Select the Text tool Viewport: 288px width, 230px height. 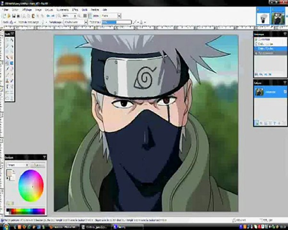tap(7, 87)
